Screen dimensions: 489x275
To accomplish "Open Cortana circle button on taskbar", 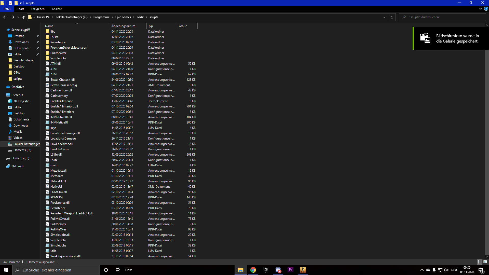I will tap(106, 270).
